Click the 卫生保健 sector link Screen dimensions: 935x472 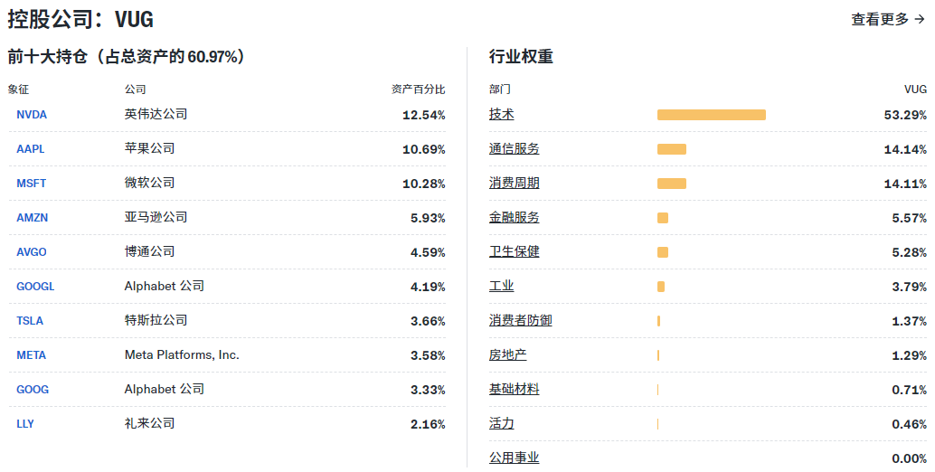pos(515,252)
